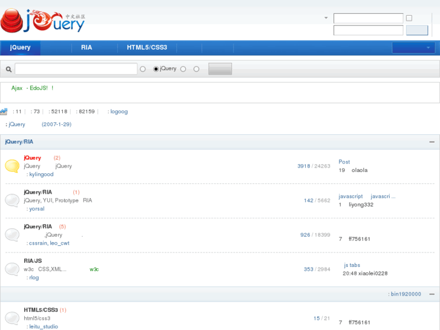The height and width of the screenshot is (330, 440).
Task: Click the jQuery Chinese community logo
Action: point(42,21)
